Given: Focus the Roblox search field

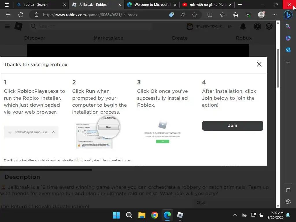Looking at the screenshot, I should coord(90,26).
